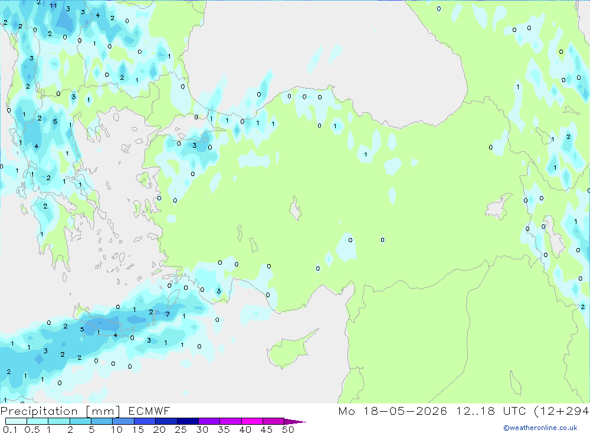Click the lightest cyan 0.1–0.5 legend swatch
590x433 pixels.
16,421
